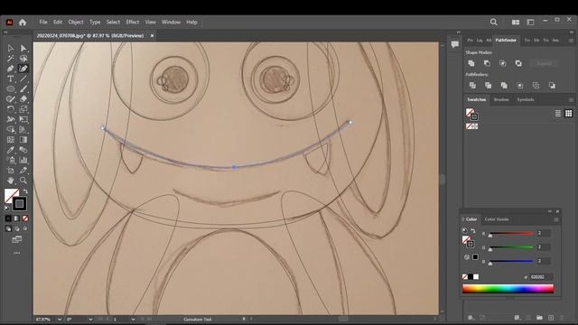Viewport: 578px width, 325px height.
Task: Click the Unite shape mode icon
Action: (471, 63)
